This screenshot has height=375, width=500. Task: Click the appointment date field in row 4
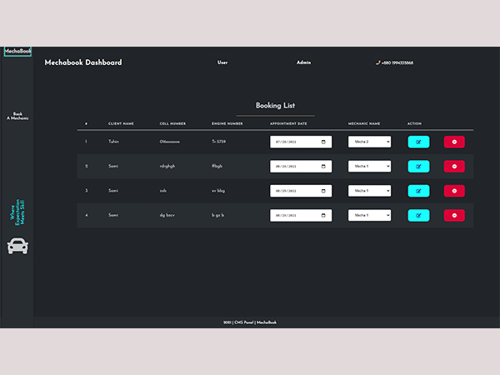(301, 216)
